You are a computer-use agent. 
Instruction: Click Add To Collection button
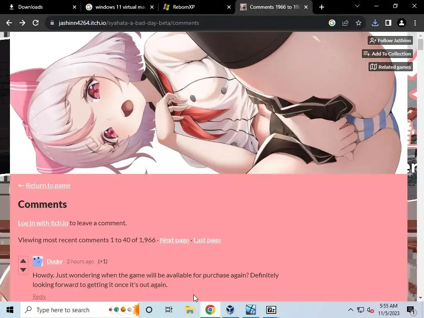[387, 54]
